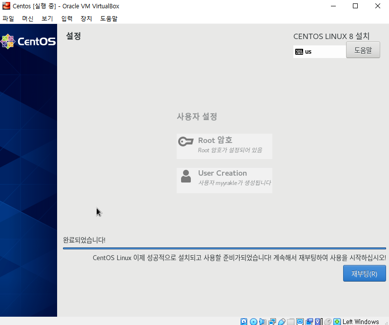Open the 머신 menu

click(28, 19)
